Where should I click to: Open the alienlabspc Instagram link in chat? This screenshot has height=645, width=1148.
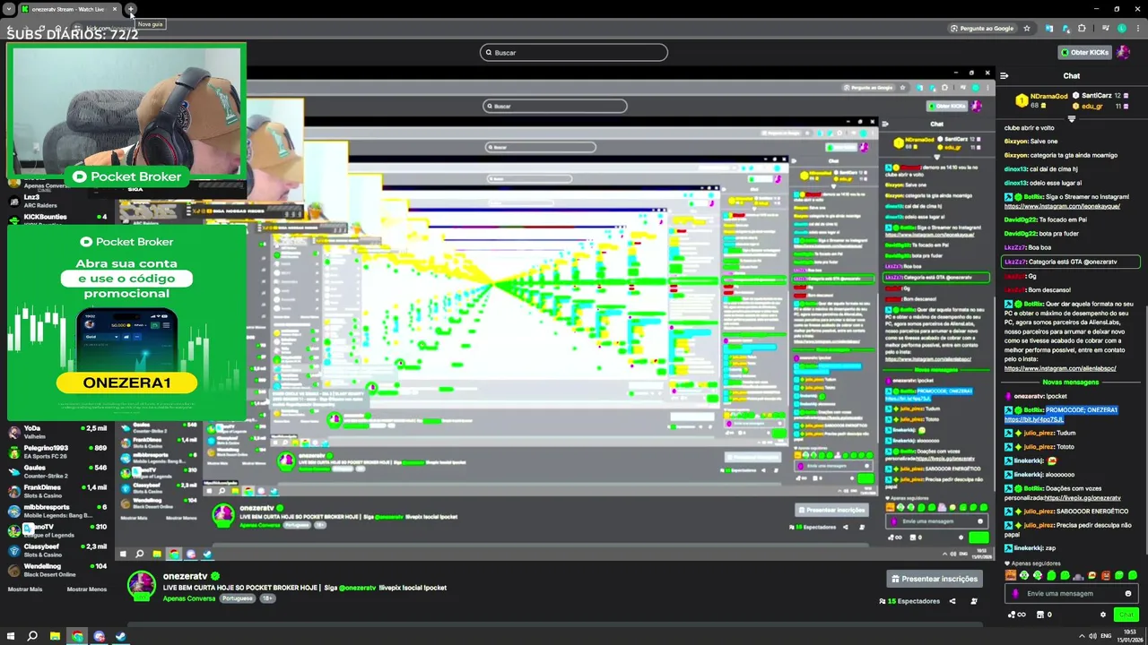coord(1060,368)
